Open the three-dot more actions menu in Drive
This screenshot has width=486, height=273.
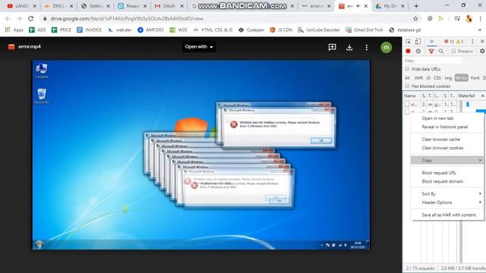pos(366,47)
